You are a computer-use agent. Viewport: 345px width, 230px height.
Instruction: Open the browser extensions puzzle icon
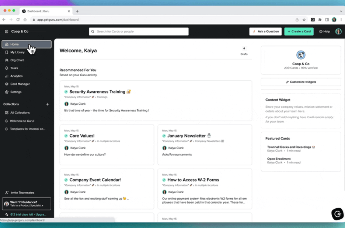pos(320,20)
